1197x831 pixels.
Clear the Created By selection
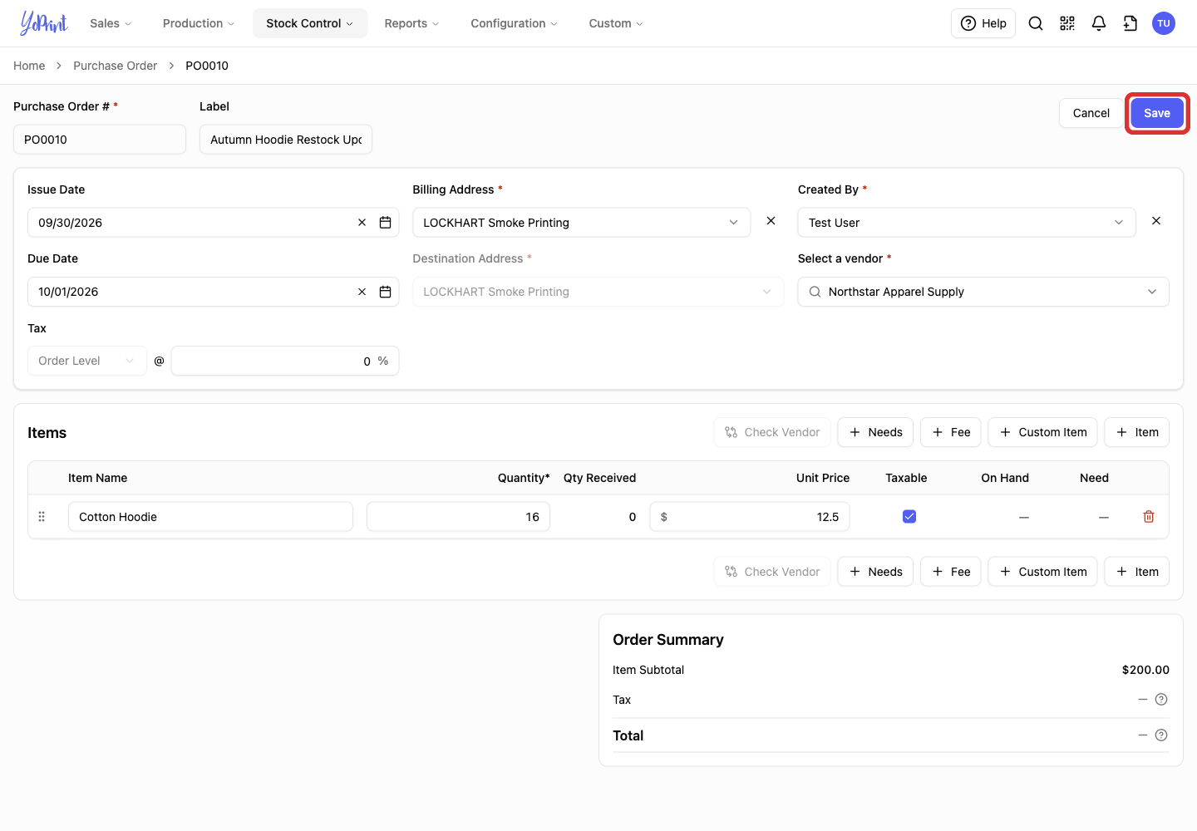(x=1156, y=221)
